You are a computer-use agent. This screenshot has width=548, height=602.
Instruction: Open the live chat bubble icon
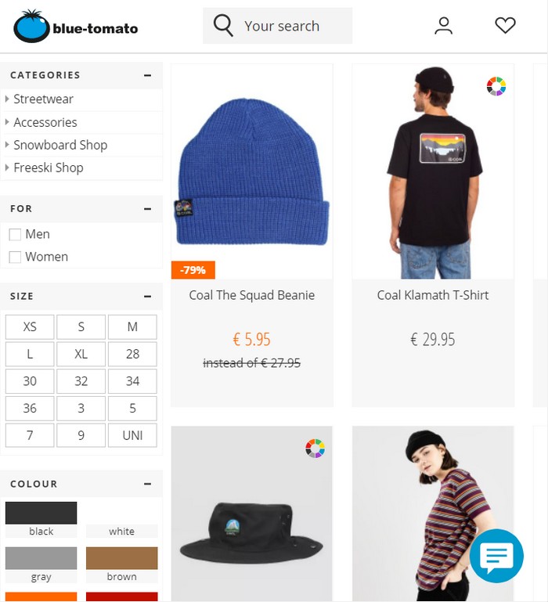496,556
